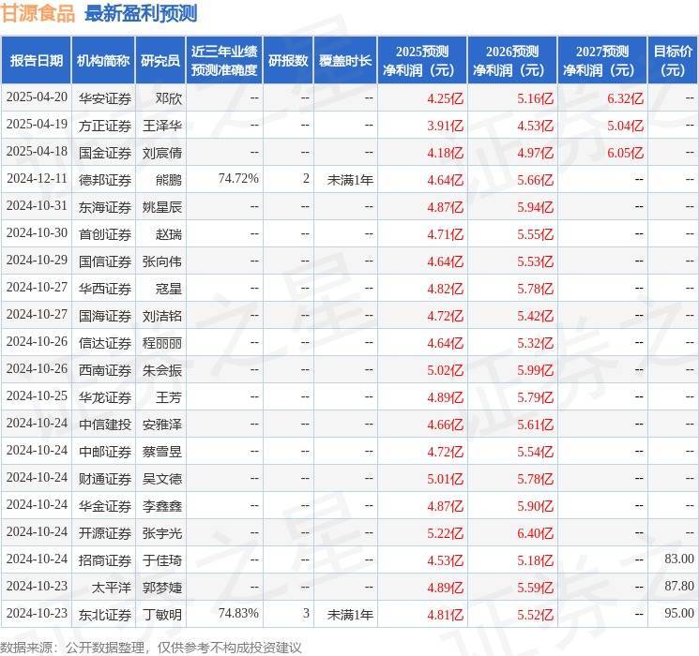The image size is (699, 656).
Task: Click researcher name 刘宸倩
Action: [162, 153]
